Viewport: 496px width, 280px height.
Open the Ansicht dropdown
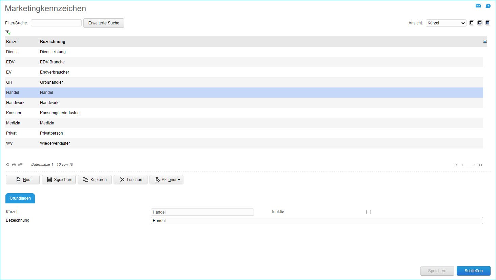(x=446, y=23)
